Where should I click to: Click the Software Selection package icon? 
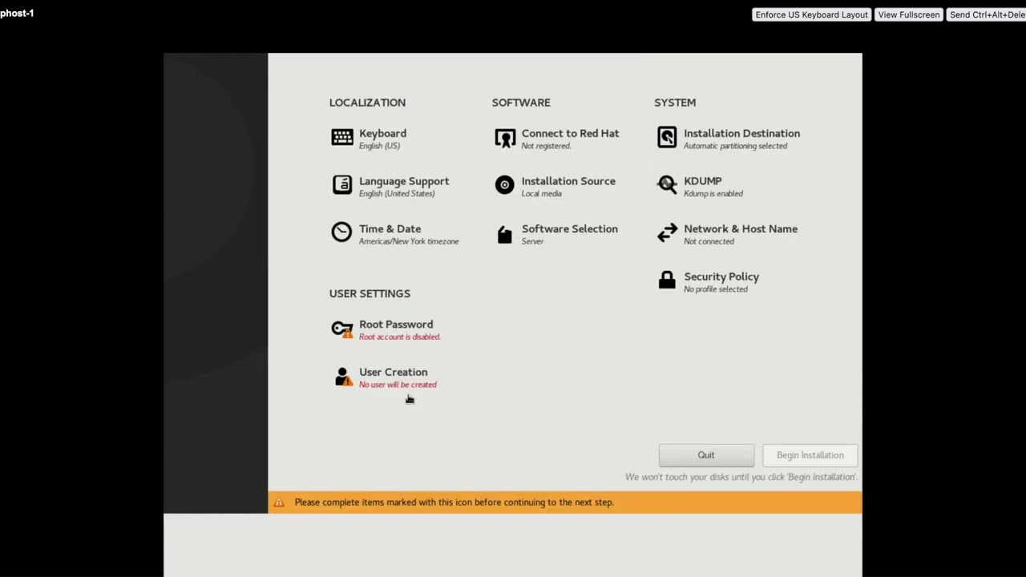coord(504,234)
